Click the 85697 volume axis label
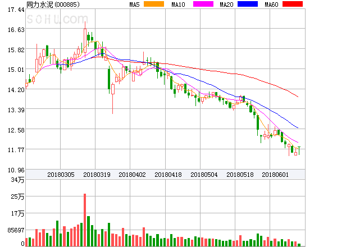 (16, 230)
